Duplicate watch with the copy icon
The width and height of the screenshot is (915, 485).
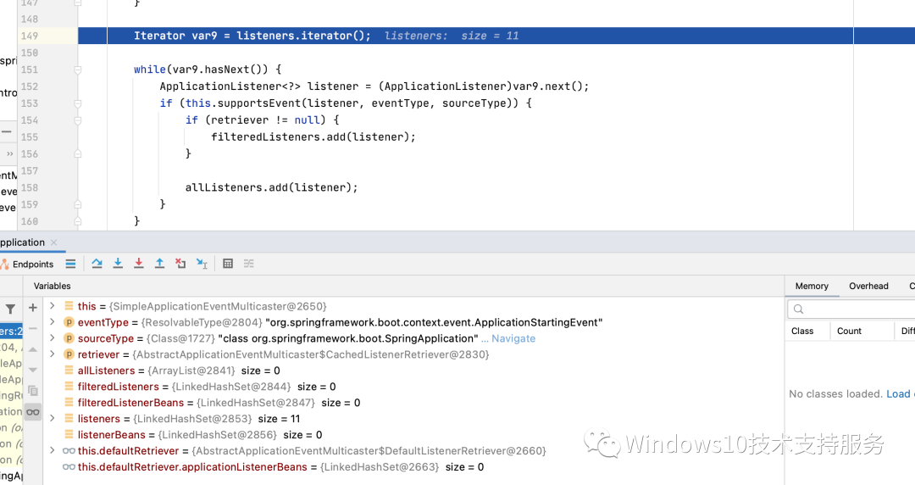click(x=33, y=390)
